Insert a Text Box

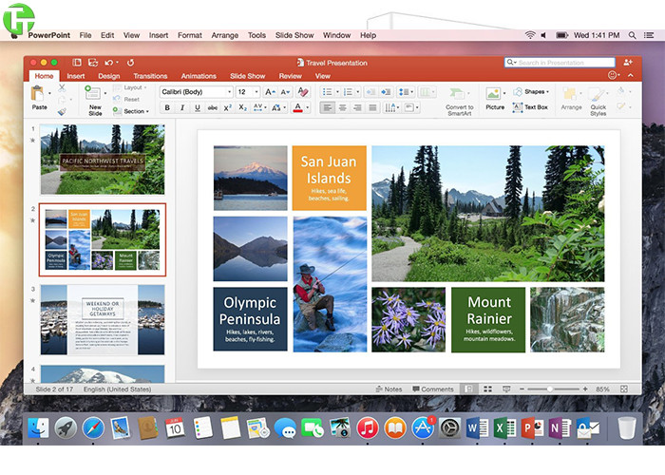[529, 107]
